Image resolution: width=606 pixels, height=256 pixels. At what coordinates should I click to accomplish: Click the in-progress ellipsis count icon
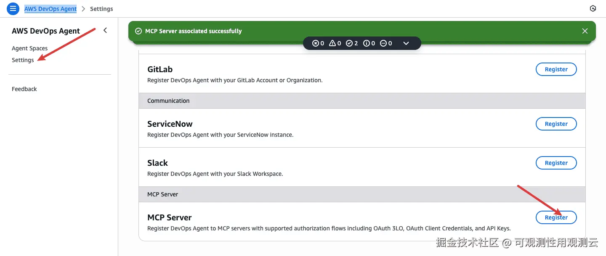[x=383, y=43]
